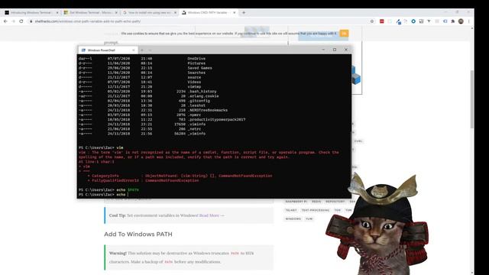Click the .gitconfig entry in the terminal listing
The image size is (489, 275).
point(199,101)
